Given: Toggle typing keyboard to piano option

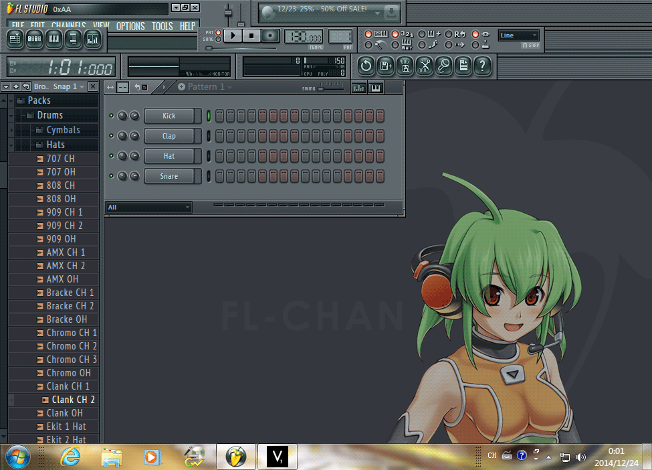Looking at the screenshot, I should click(x=368, y=34).
